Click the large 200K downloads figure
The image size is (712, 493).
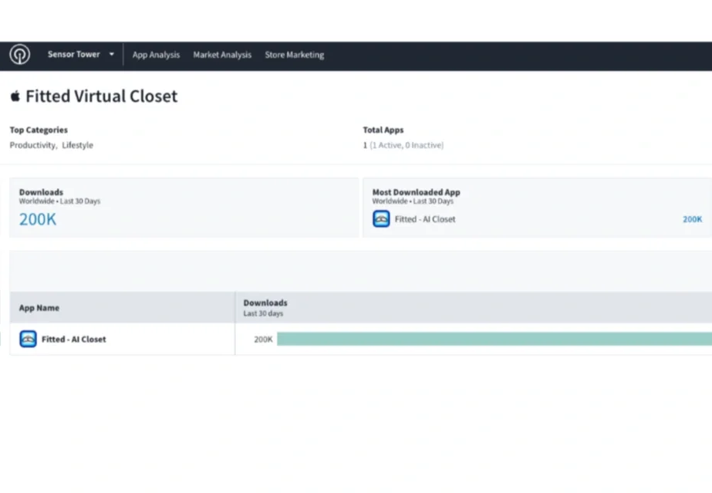tap(38, 219)
